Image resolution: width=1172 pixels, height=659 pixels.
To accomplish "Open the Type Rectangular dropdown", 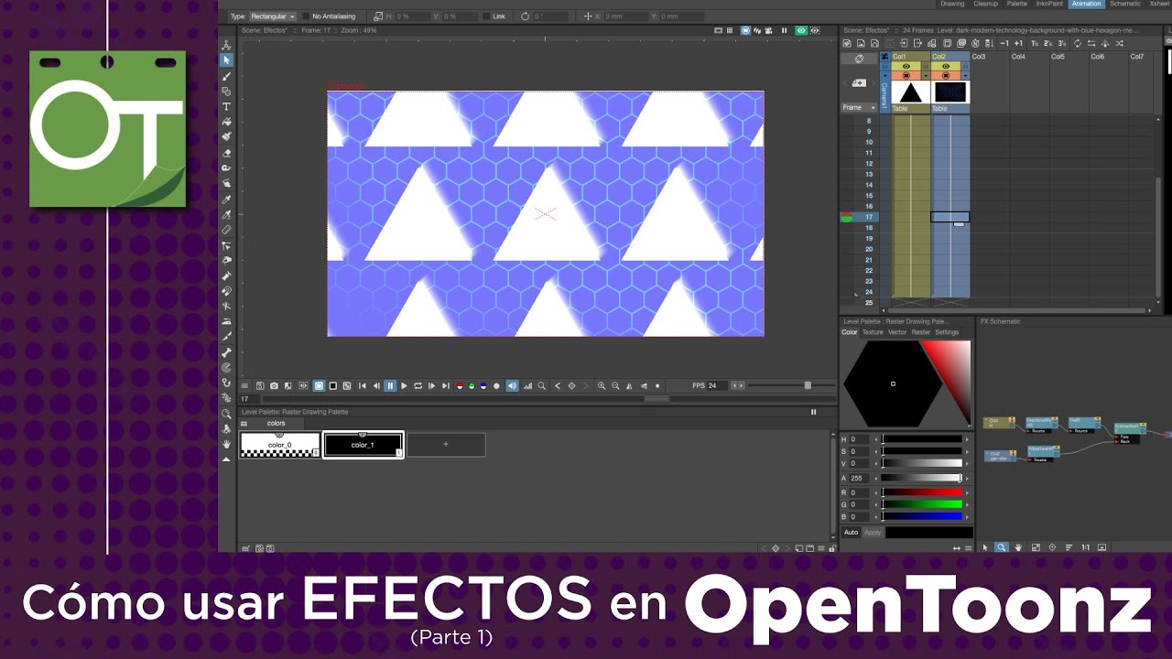I will [x=273, y=16].
